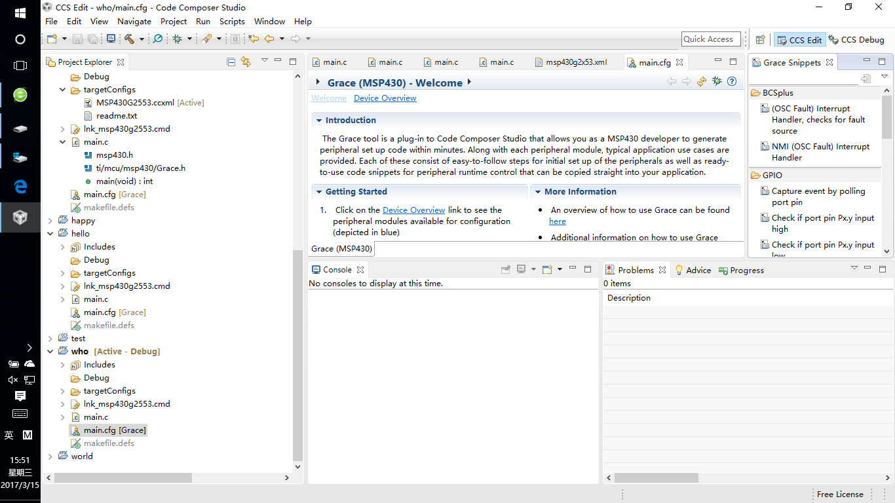Switch to CCS Debug perspective
The image size is (895, 503).
pyautogui.click(x=856, y=40)
